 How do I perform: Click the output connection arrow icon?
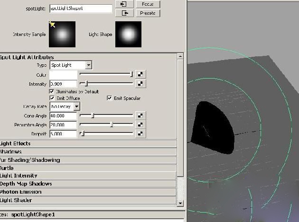point(124,13)
